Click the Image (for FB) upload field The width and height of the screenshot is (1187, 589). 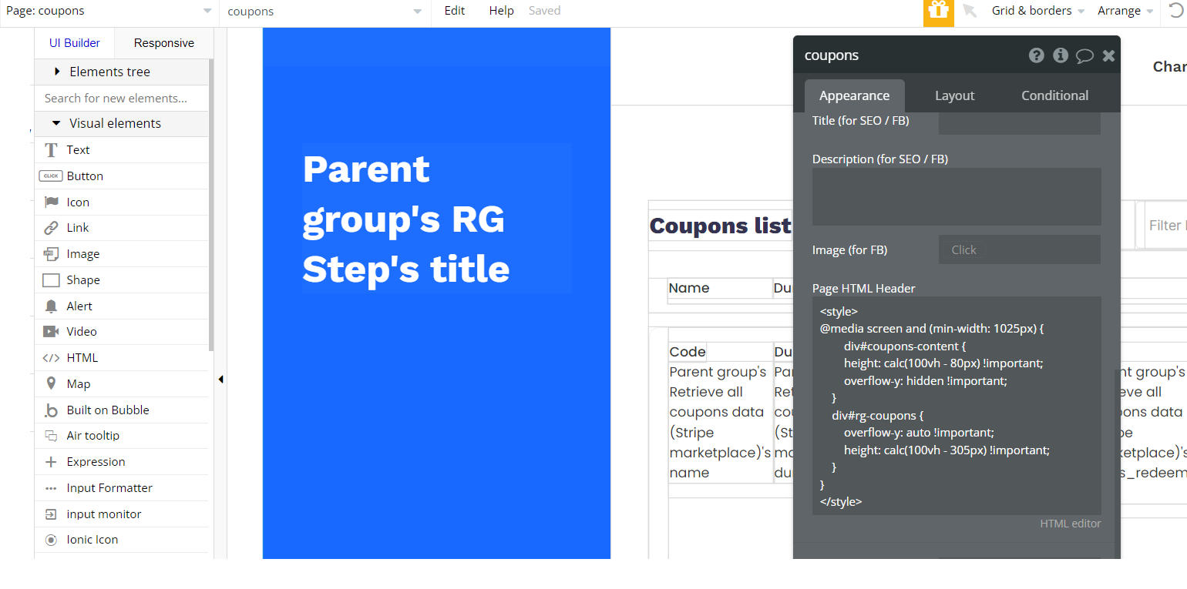point(1020,250)
